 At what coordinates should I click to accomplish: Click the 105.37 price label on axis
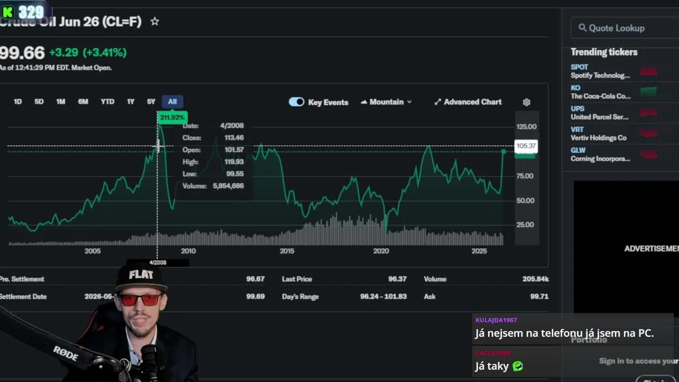(x=526, y=145)
